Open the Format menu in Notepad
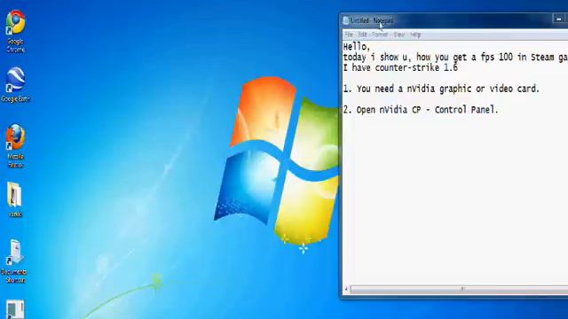Viewport: 568px width, 319px height. 380,35
